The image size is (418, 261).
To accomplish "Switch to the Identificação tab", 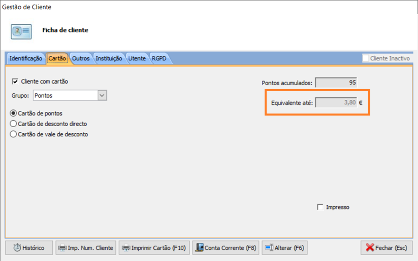I will click(26, 58).
